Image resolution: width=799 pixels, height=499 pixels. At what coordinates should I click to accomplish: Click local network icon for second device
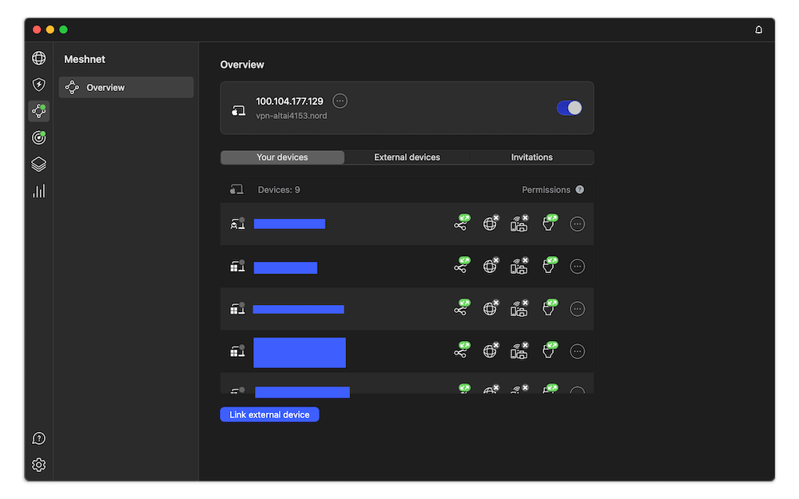pos(520,265)
